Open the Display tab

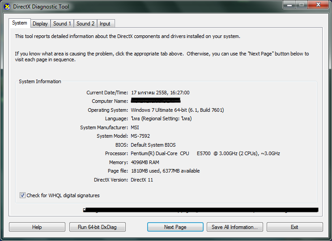(40, 24)
